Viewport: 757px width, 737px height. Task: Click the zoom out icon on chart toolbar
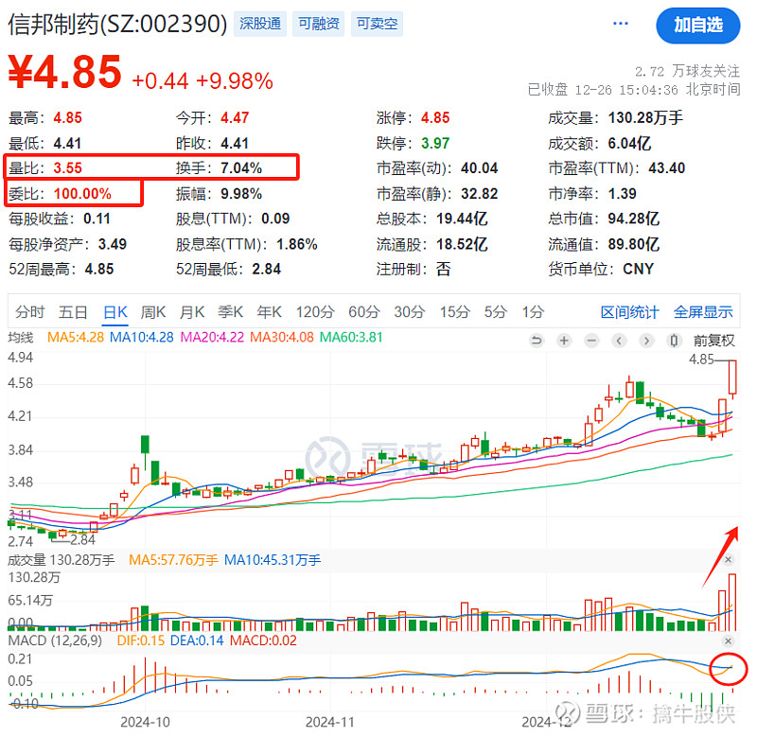[x=590, y=340]
